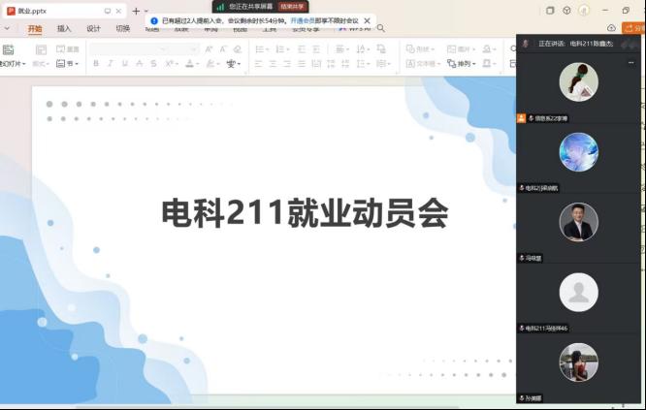Image resolution: width=646 pixels, height=410 pixels.
Task: Click the cloud upload icon
Action: click(x=611, y=28)
